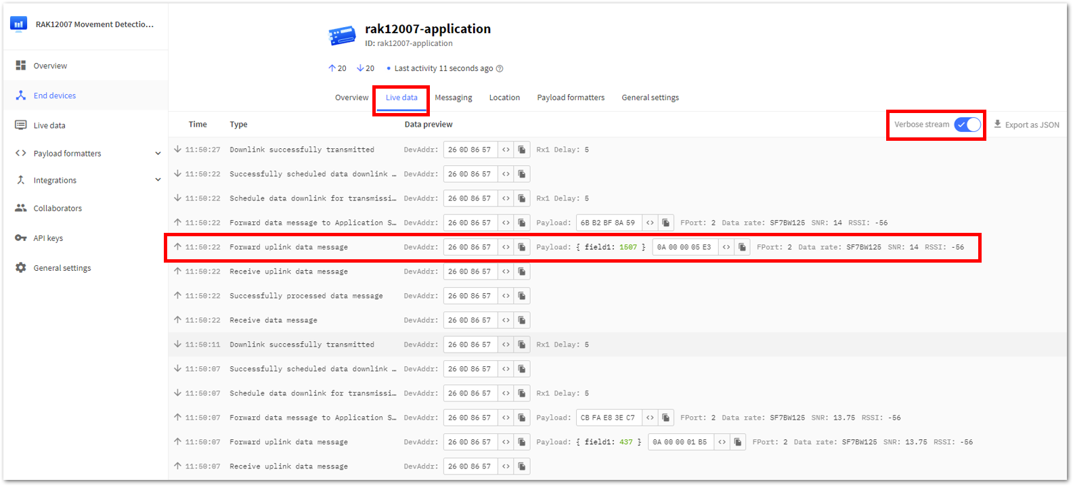Screen dimensions: 1073x486
Task: Open General settings gear icon in sidebar
Action: tap(21, 267)
